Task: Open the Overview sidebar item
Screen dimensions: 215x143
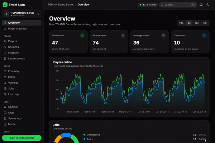Action: [x=22, y=23]
